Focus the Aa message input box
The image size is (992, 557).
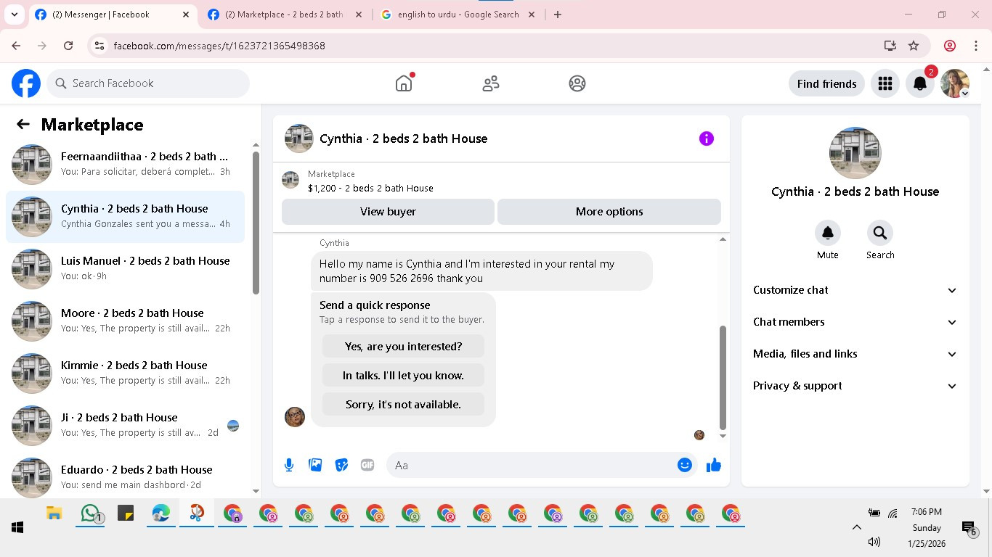click(530, 465)
